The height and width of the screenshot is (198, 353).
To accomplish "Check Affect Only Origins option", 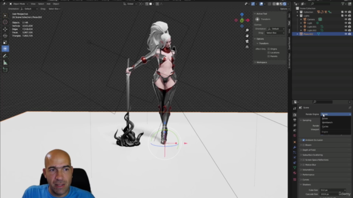I will click(269, 49).
